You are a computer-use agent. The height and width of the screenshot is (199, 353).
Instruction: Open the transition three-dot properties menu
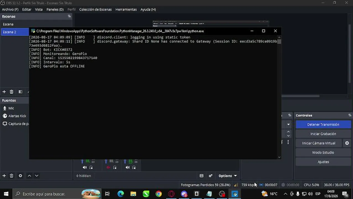[x=288, y=142]
